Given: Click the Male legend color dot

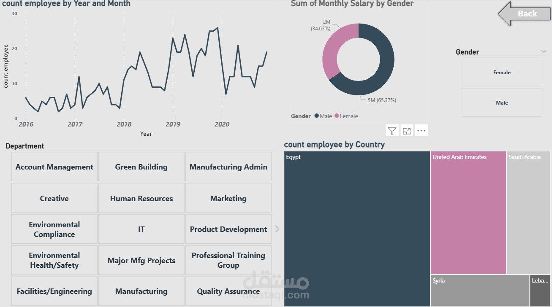Looking at the screenshot, I should 317,116.
